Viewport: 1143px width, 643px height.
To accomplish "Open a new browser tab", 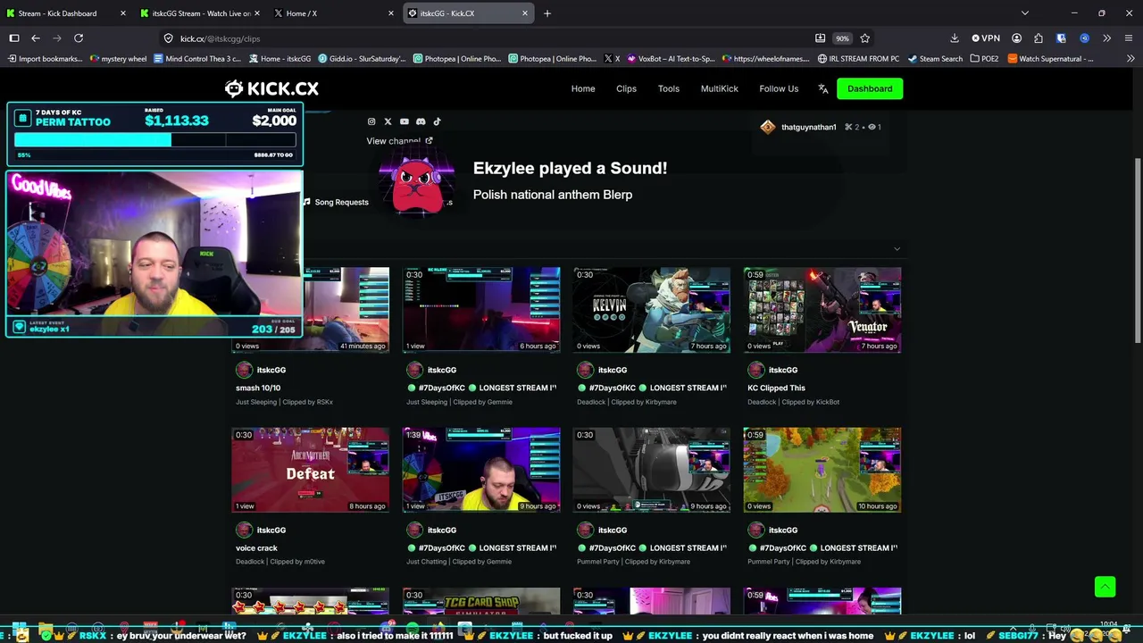I will pos(547,13).
